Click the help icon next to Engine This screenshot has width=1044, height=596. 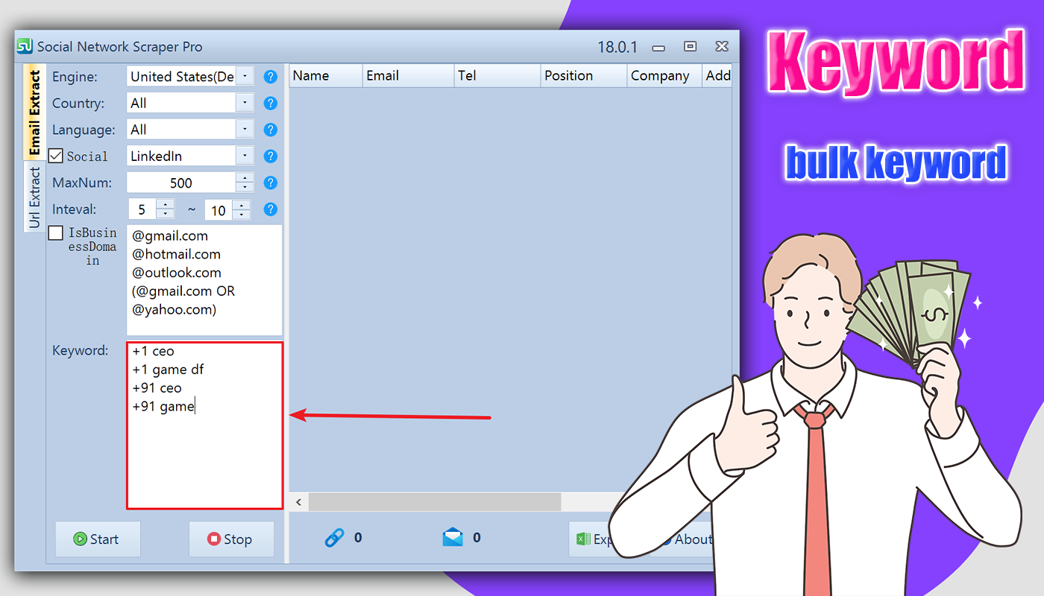(271, 76)
